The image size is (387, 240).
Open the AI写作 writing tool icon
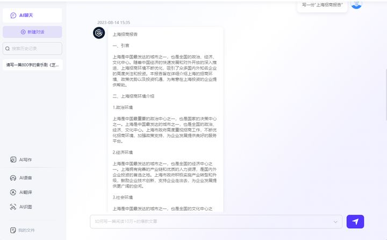[13, 160]
